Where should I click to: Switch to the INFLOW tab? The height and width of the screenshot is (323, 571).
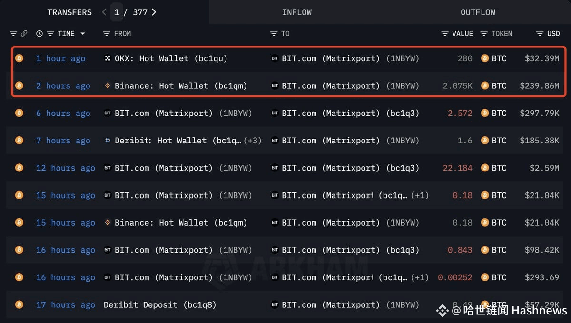[x=297, y=12]
